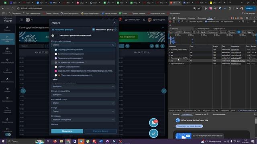257x144 pixels.
Task: Click the notification bell in CRM header
Action: coord(144,20)
